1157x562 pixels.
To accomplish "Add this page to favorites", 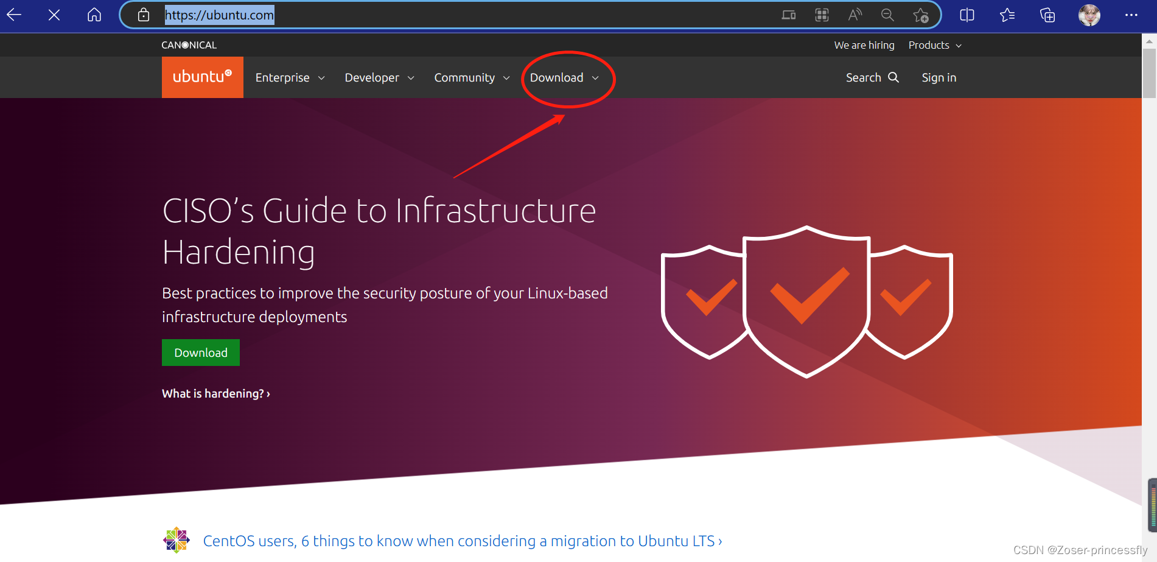I will [x=921, y=15].
